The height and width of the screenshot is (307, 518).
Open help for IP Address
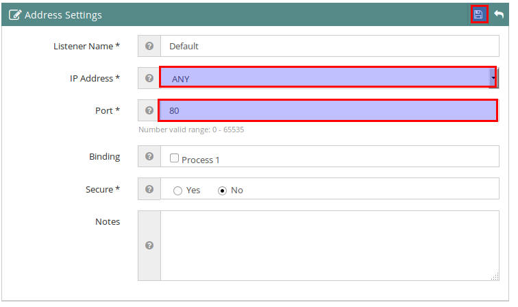[x=149, y=78]
